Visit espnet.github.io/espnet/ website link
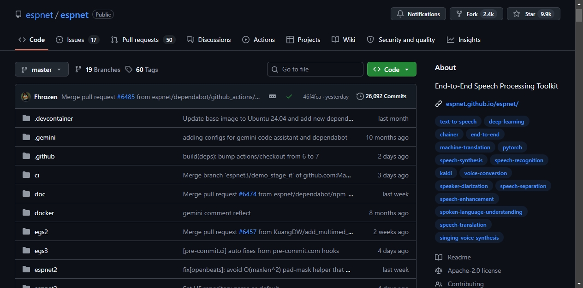 pyautogui.click(x=482, y=104)
